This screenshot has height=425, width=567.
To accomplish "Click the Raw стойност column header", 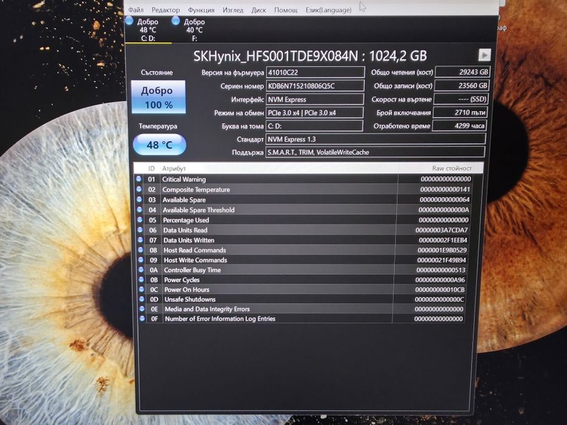I will coord(452,168).
